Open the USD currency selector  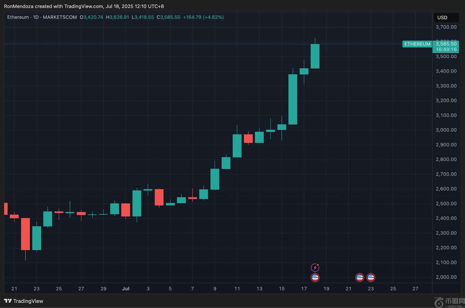(446, 17)
